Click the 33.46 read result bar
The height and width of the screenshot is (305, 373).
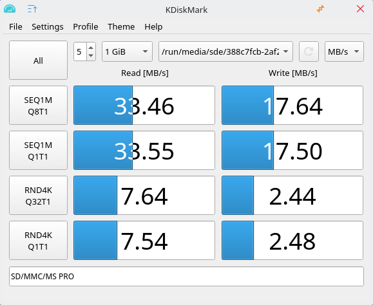click(x=144, y=106)
